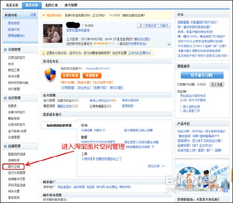The height and width of the screenshot is (203, 233).
Task: Open 淘宝直通车 promotion link
Action: [64, 187]
